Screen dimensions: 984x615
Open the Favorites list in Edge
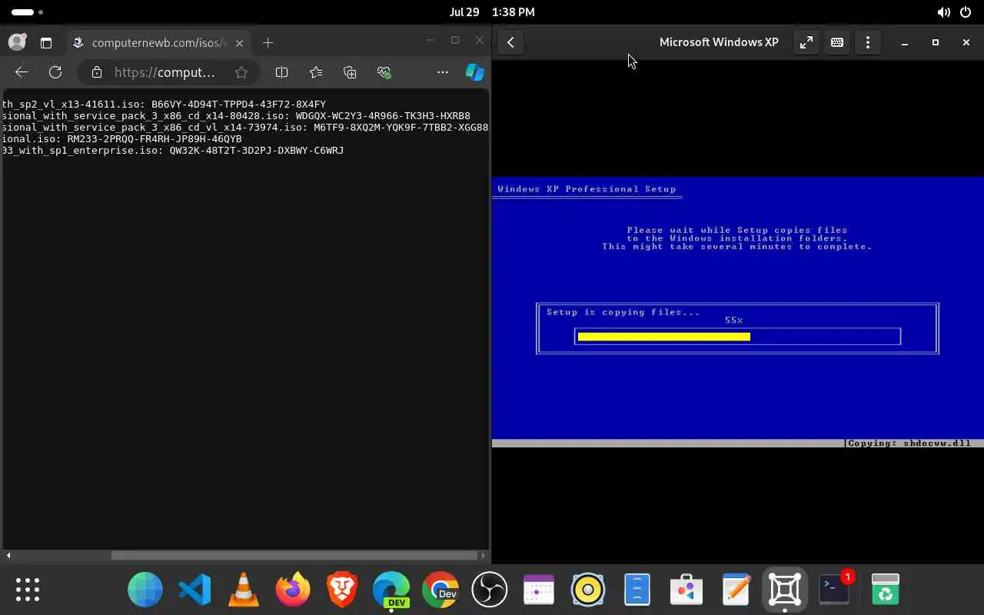(x=316, y=72)
